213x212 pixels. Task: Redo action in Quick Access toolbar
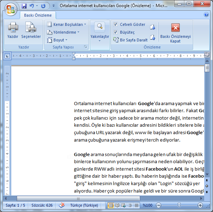click(x=43, y=6)
